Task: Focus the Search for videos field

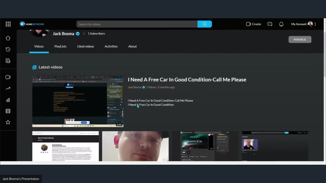Action: point(137,24)
